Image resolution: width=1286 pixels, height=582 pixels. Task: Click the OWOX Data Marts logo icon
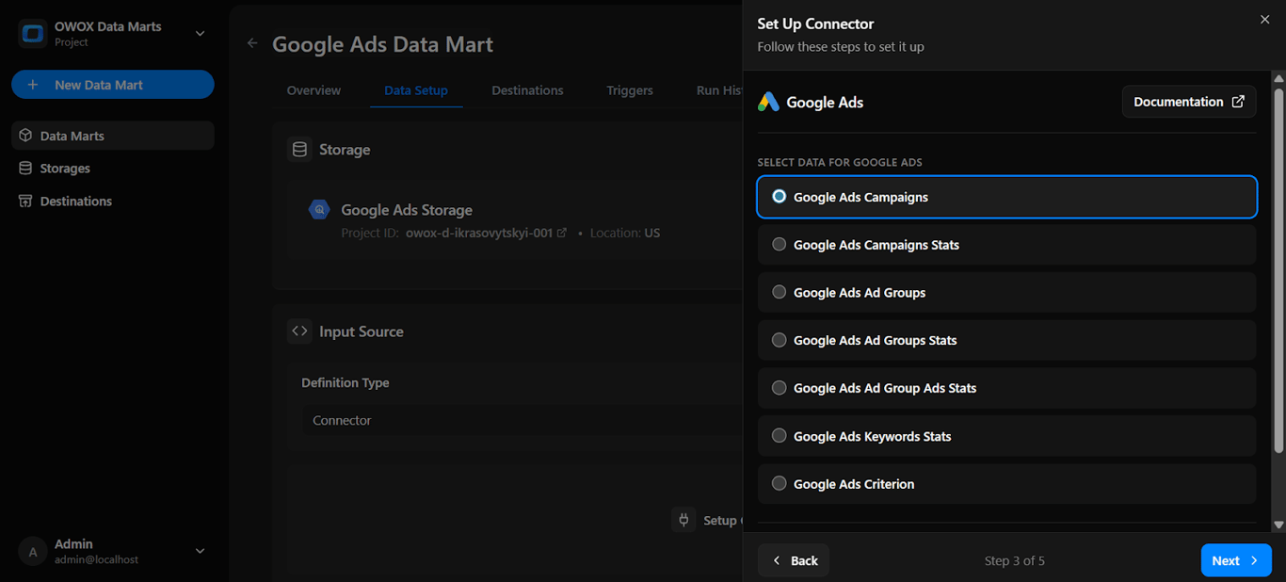pos(33,34)
